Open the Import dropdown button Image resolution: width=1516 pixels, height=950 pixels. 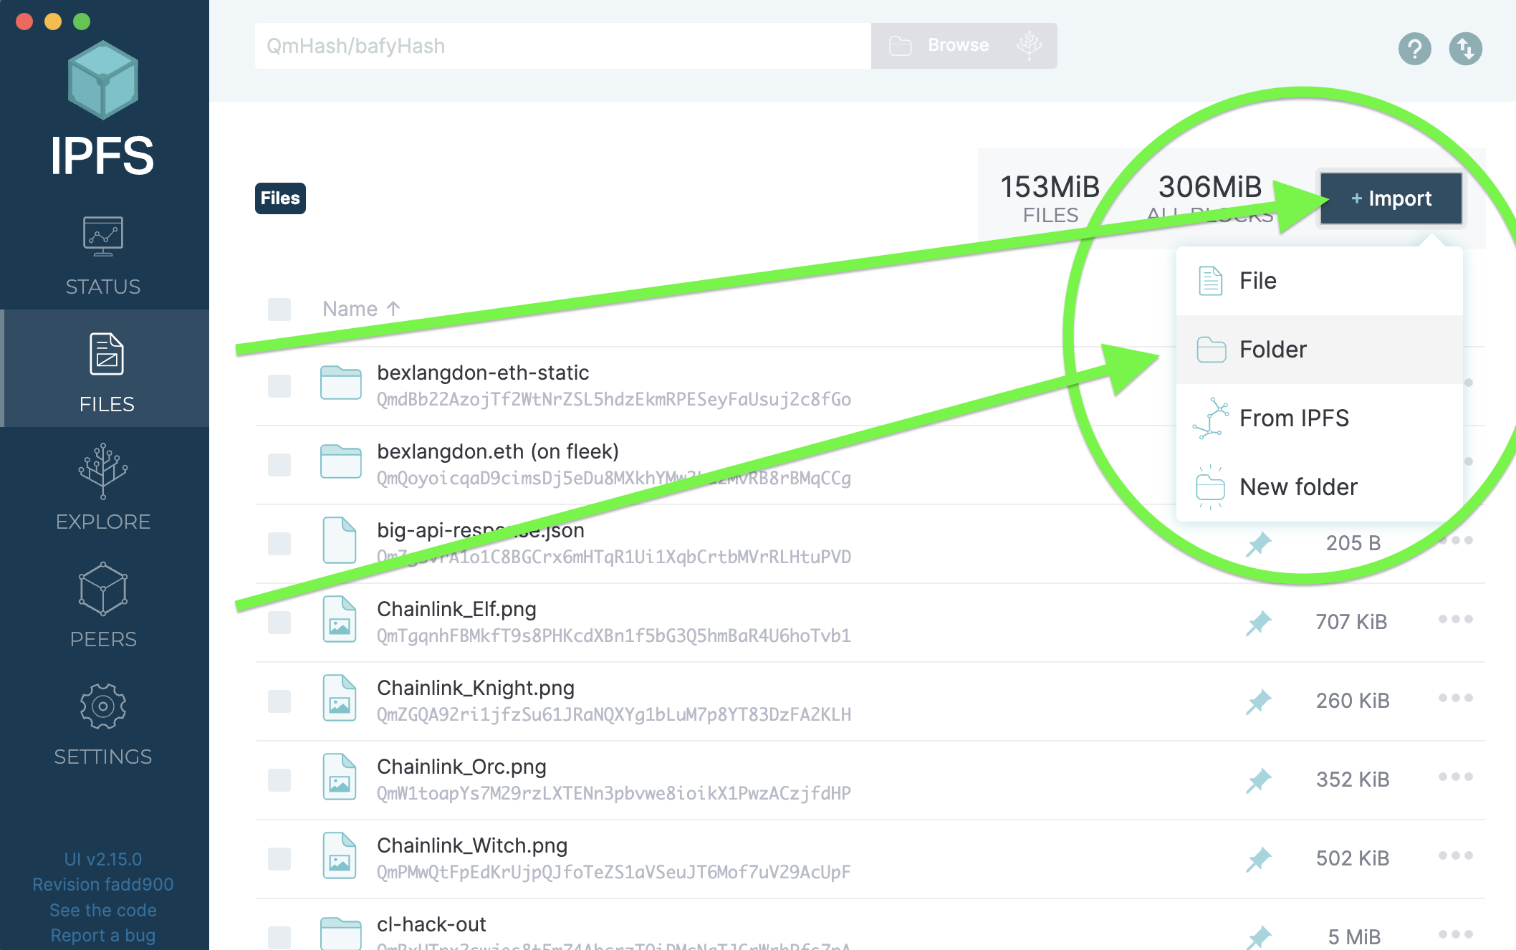(x=1391, y=198)
